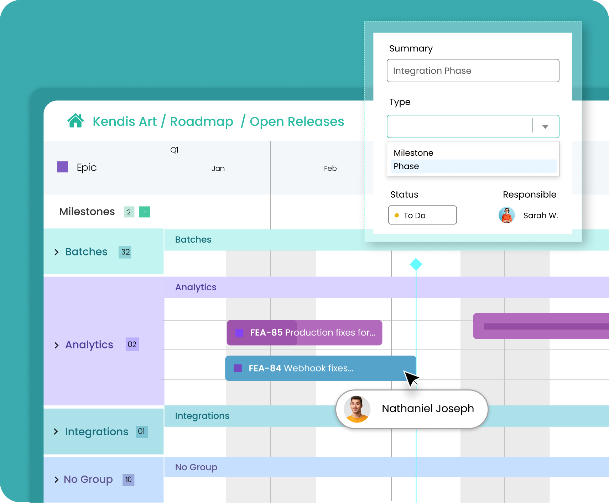Click the purple square icon on FEA-84
Screen dimensions: 609x503
point(238,368)
